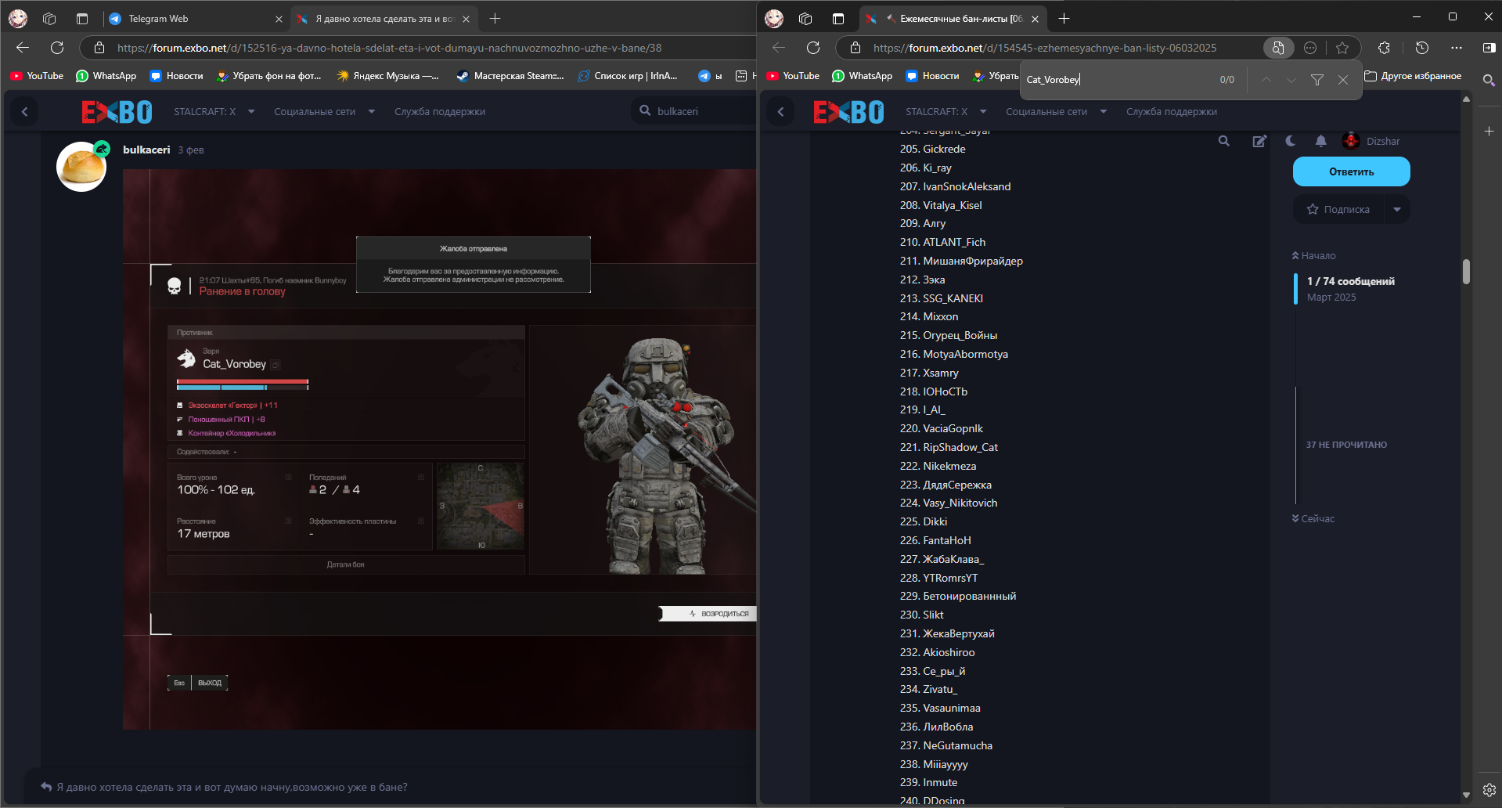
Task: Click compose new discussion icon
Action: (x=1259, y=141)
